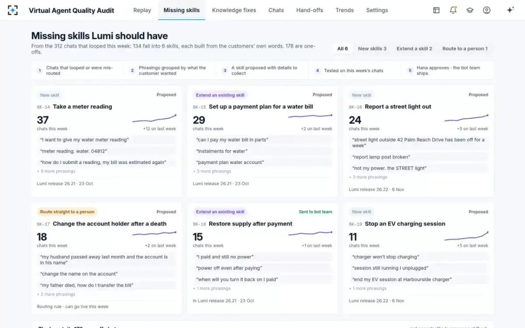Image resolution: width=525 pixels, height=328 pixels.
Task: Select phrase "my father died, how do I transfer the bill"
Action: click(107, 286)
